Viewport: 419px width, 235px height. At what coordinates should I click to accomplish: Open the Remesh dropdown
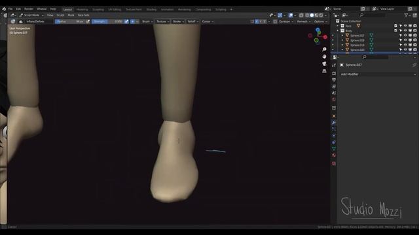click(x=304, y=22)
